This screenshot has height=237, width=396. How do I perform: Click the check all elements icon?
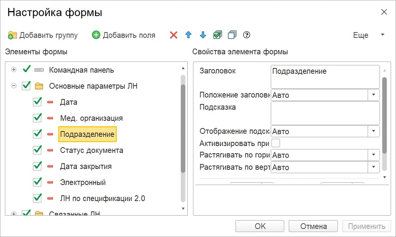pos(218,35)
